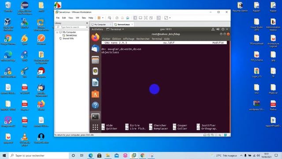Open the terminal Édition menu

click(116, 39)
